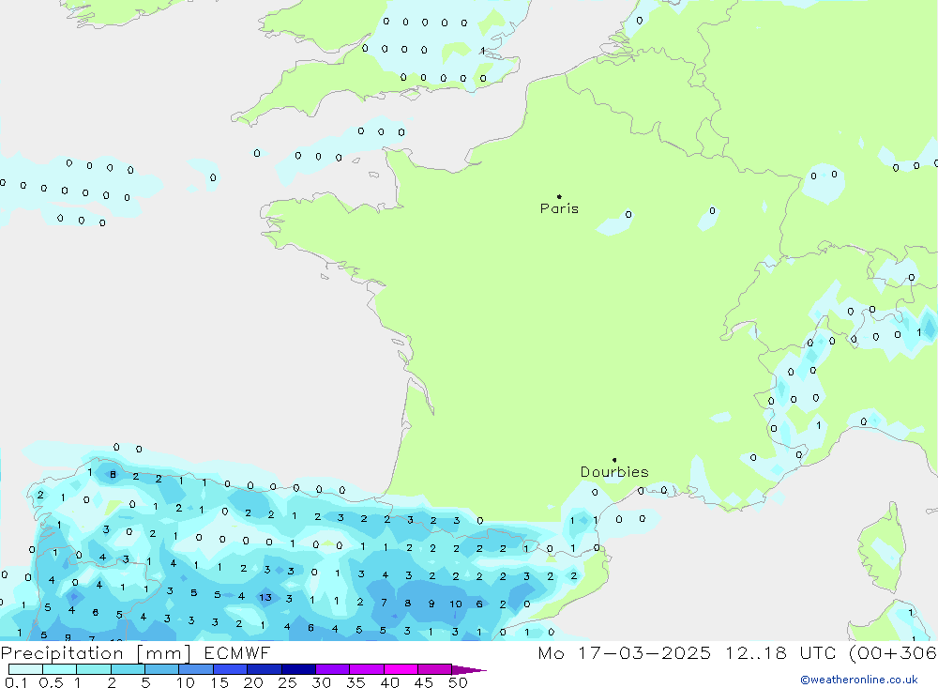Click the '25' legend scale label
The image size is (938, 688).
click(287, 682)
